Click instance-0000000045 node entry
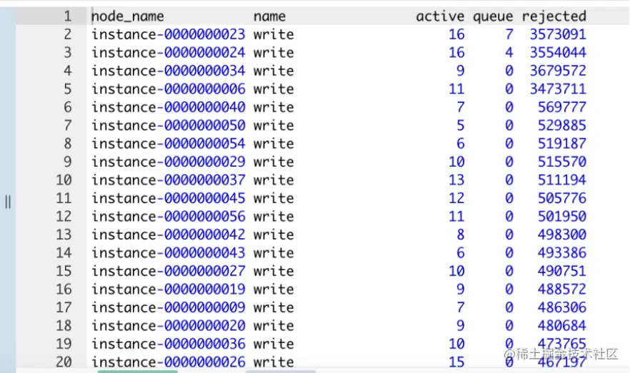 pos(168,198)
